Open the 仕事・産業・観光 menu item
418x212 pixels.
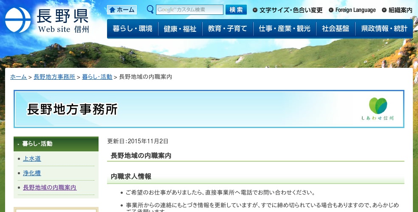(285, 29)
